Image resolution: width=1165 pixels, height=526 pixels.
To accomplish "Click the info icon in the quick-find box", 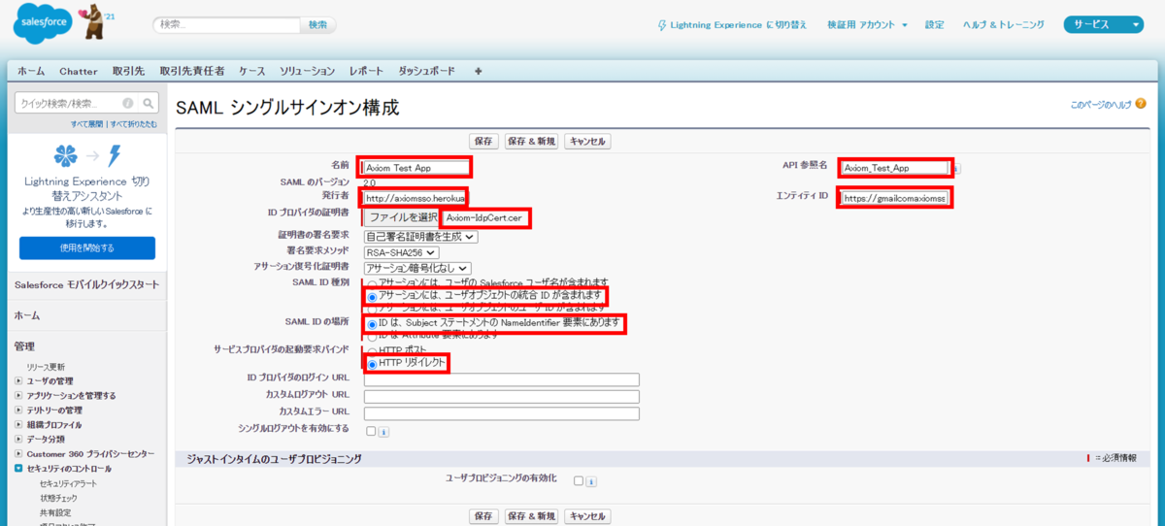I will click(128, 103).
